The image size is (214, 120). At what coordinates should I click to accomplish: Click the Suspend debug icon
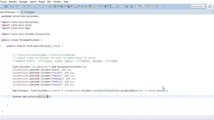20,6
